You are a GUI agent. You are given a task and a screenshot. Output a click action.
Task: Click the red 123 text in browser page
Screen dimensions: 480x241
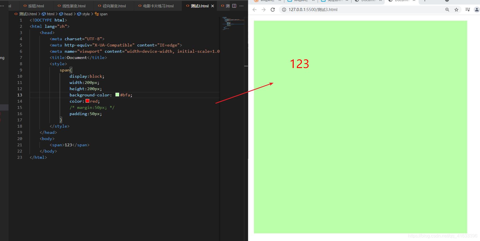[x=299, y=64]
